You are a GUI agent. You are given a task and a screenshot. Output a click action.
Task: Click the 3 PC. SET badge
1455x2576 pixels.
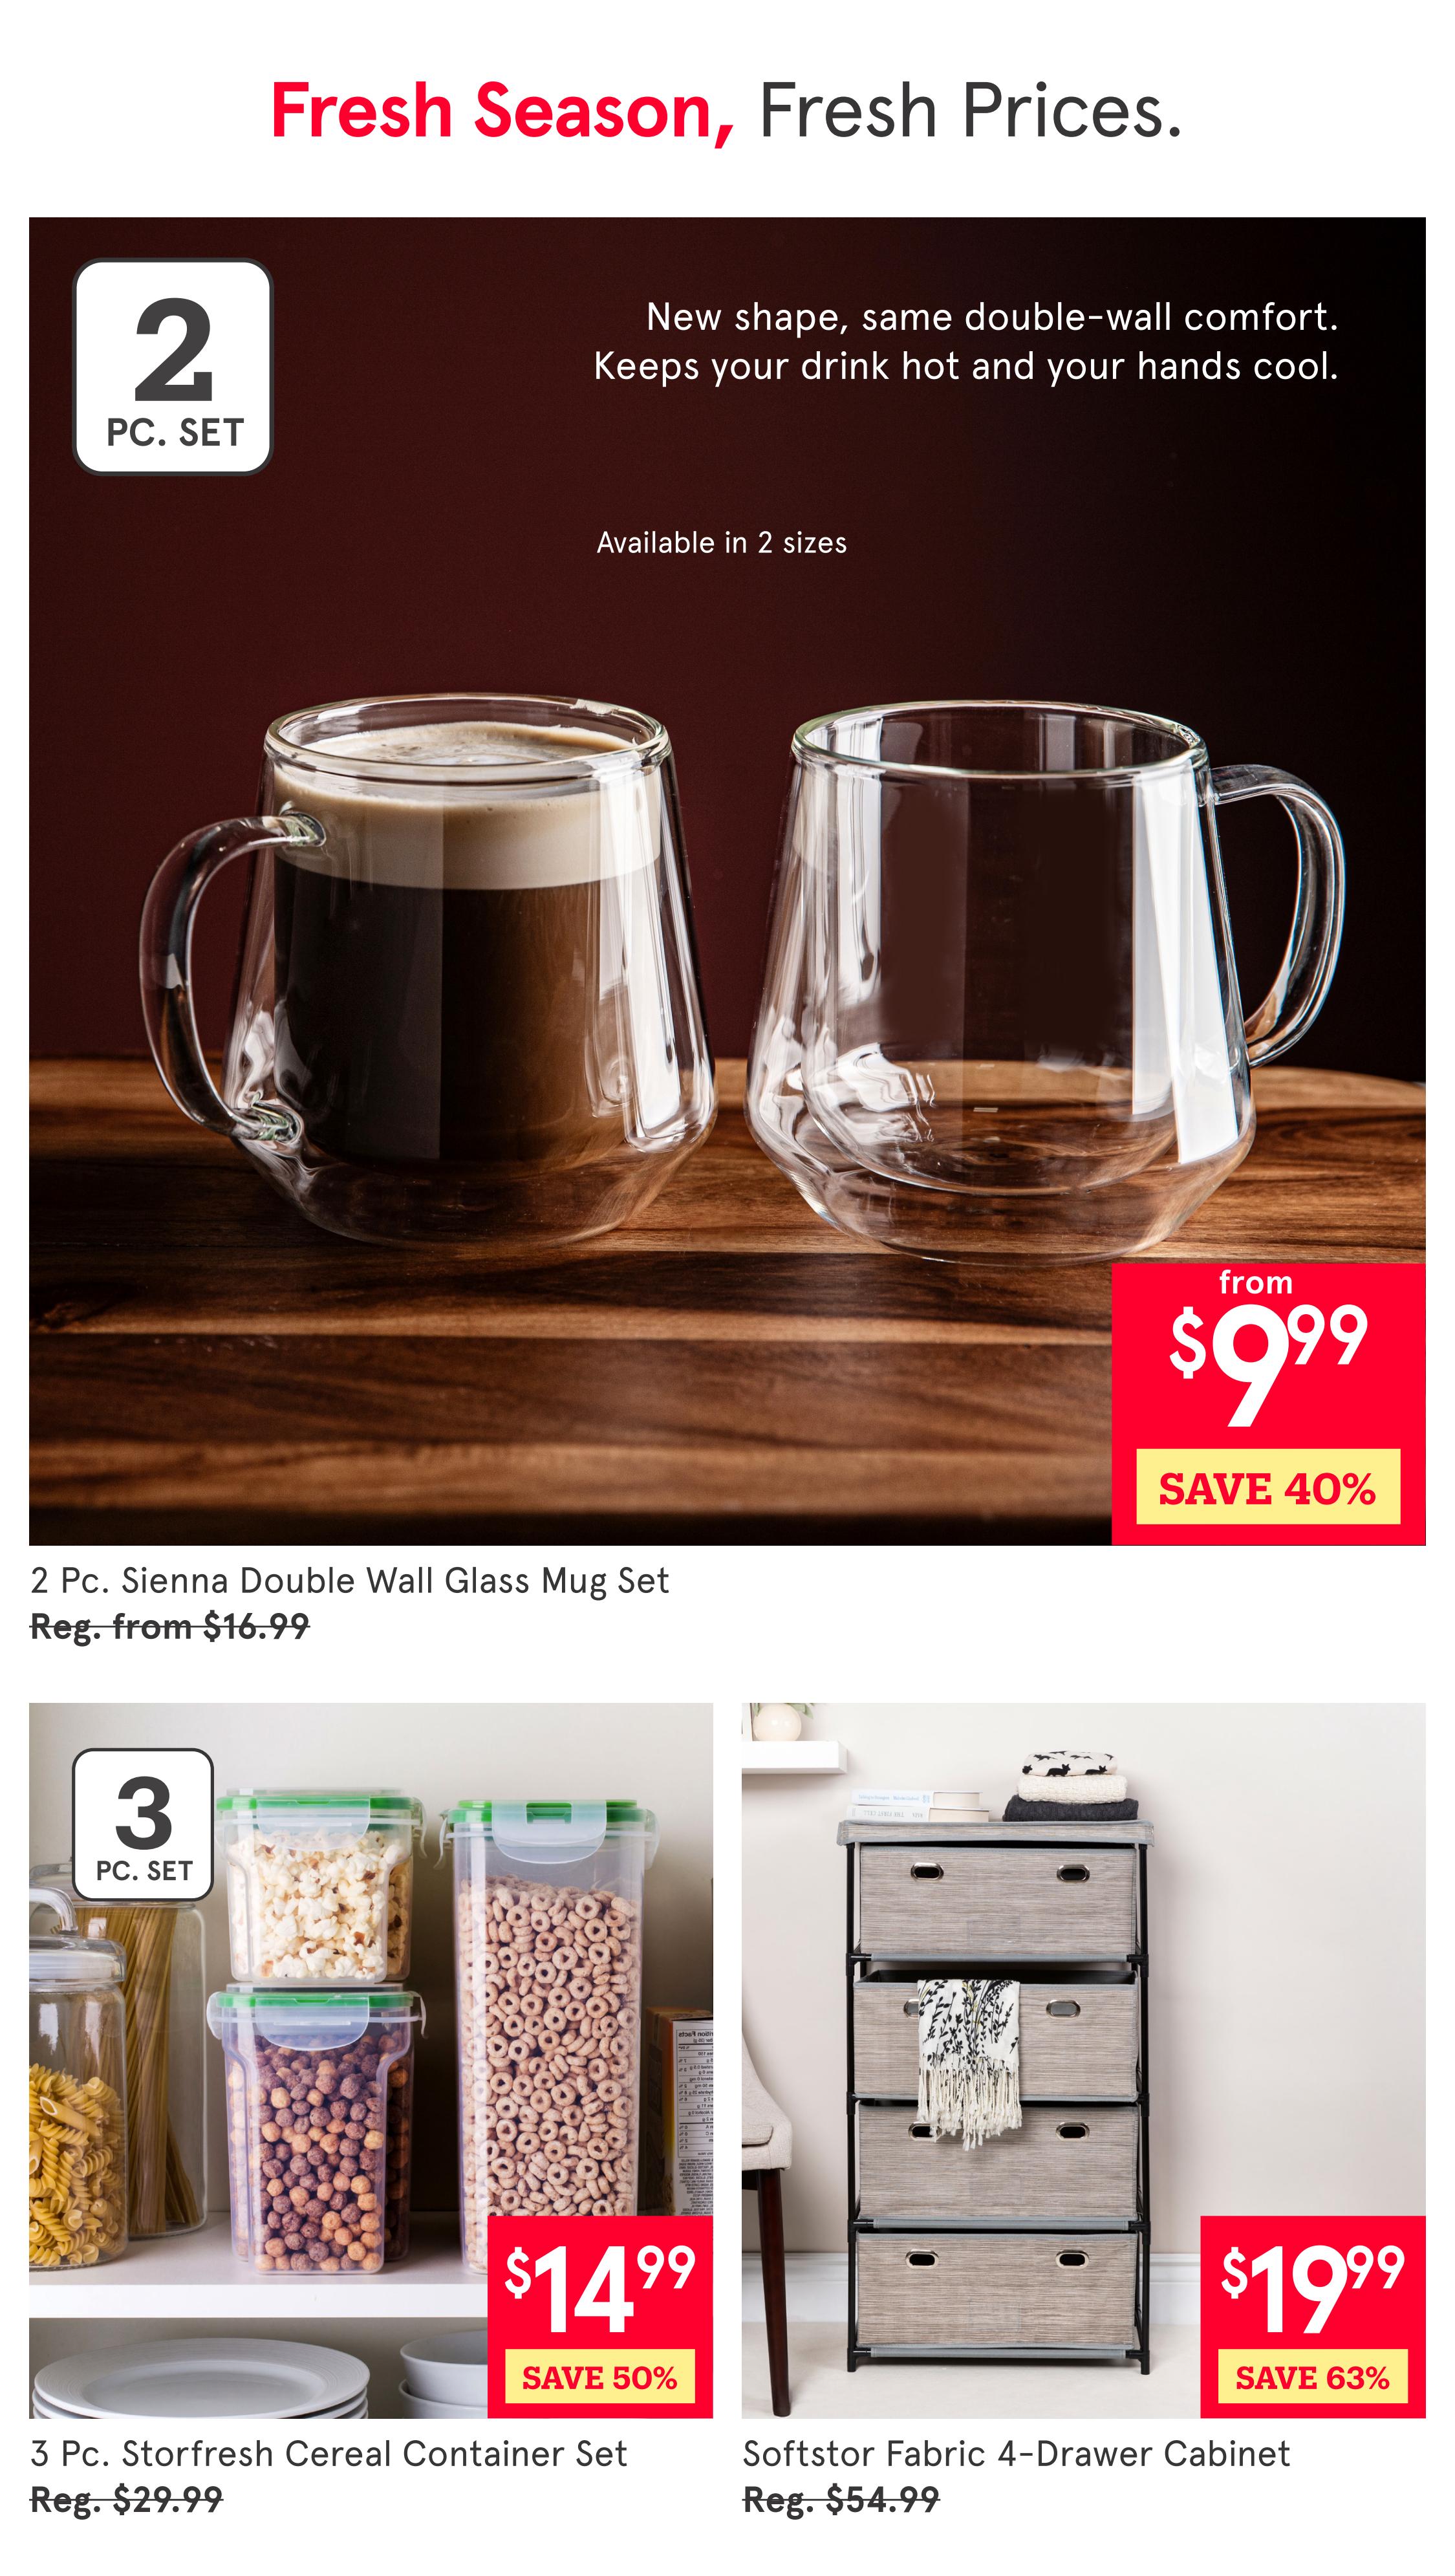point(143,1824)
